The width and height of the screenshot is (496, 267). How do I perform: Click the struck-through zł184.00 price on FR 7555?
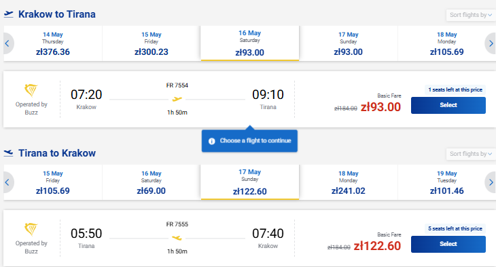coord(339,247)
